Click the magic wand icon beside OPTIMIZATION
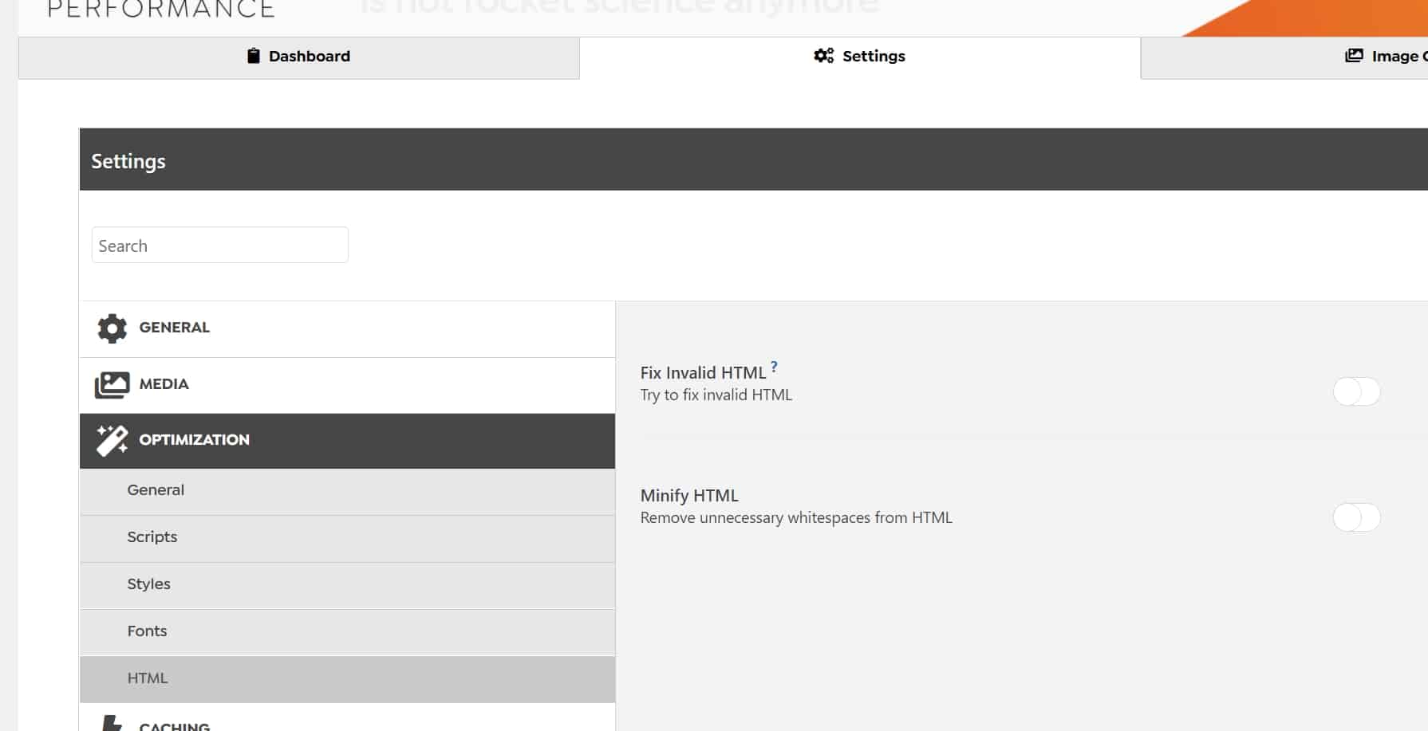 112,440
